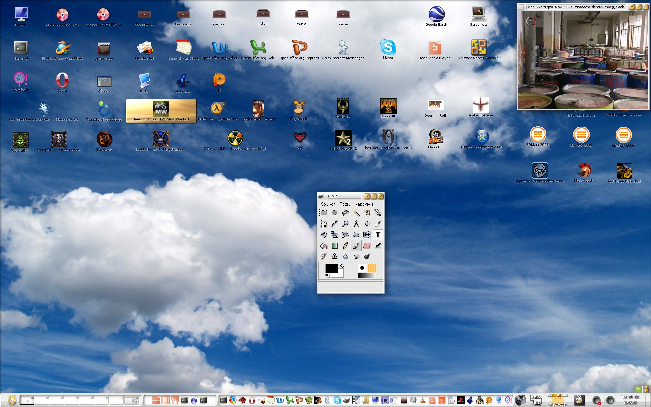
Task: Click the clock showing 19:24:22
Action: (630, 397)
